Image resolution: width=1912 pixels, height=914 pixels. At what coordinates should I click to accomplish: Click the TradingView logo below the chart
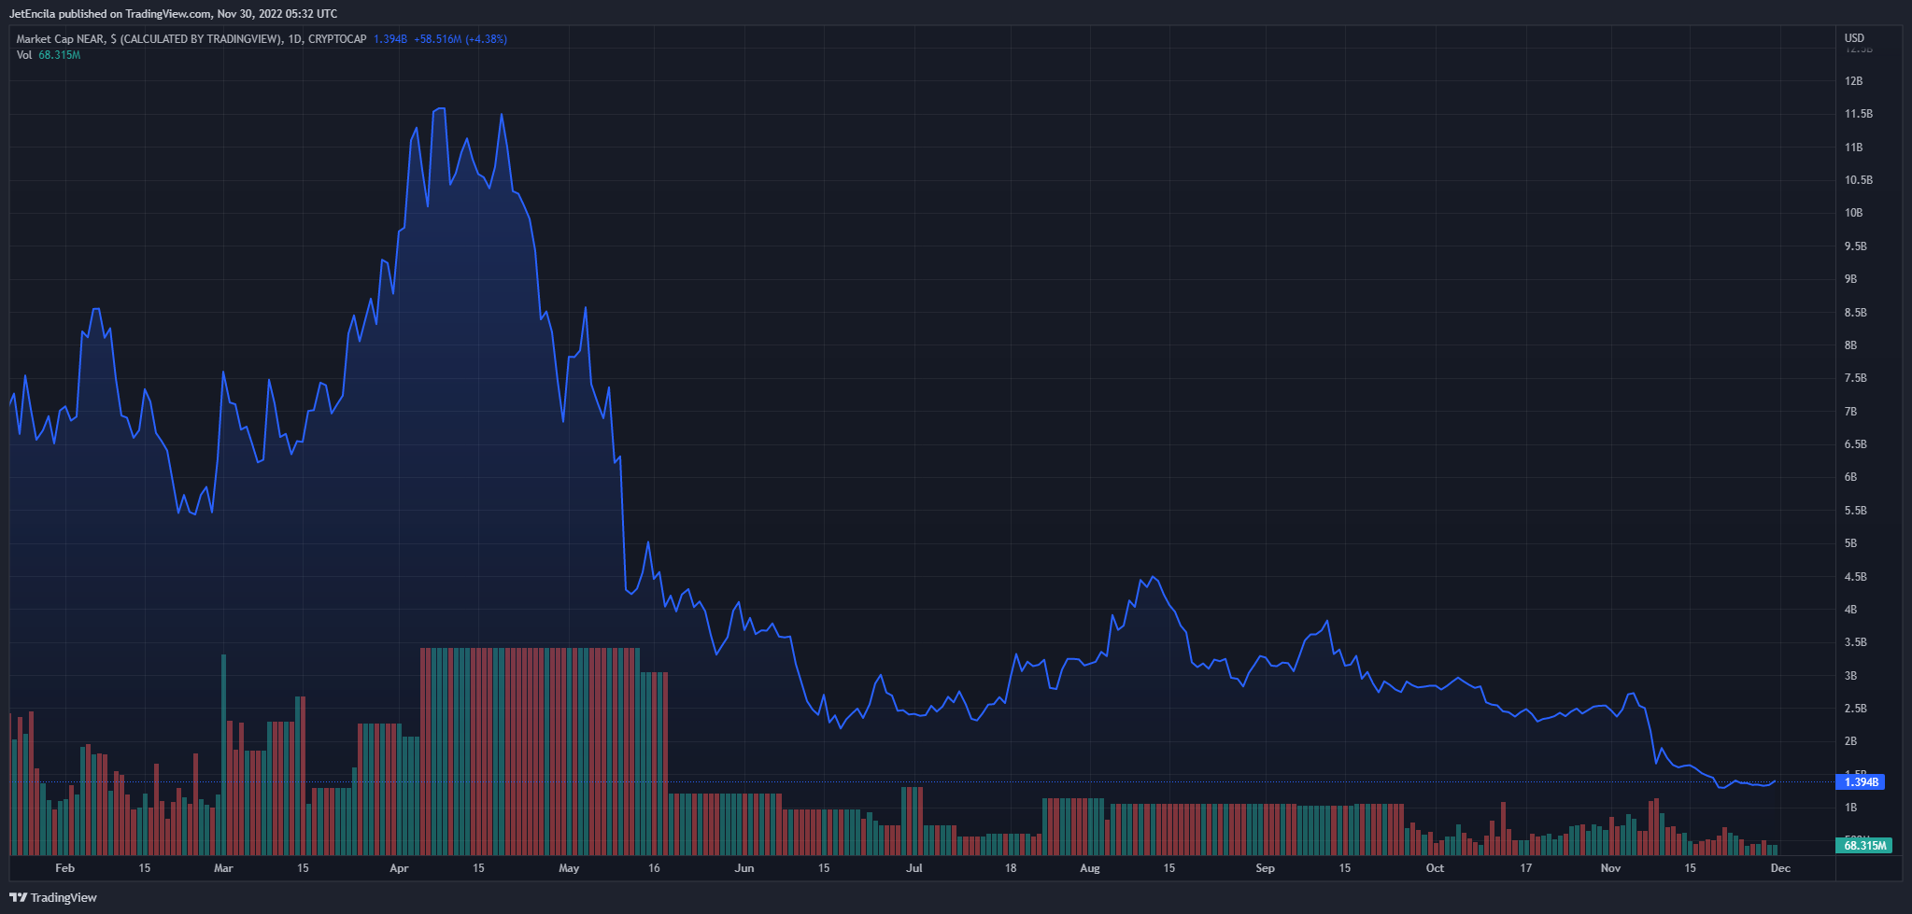click(x=53, y=898)
